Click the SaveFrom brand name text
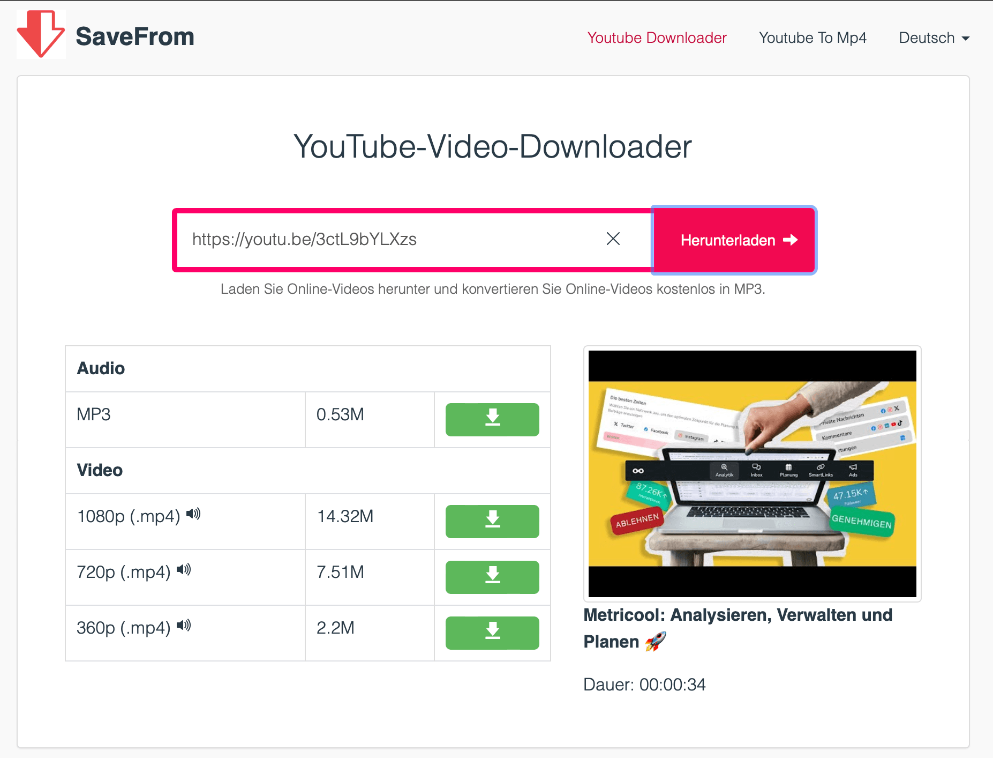The image size is (993, 758). coord(135,36)
